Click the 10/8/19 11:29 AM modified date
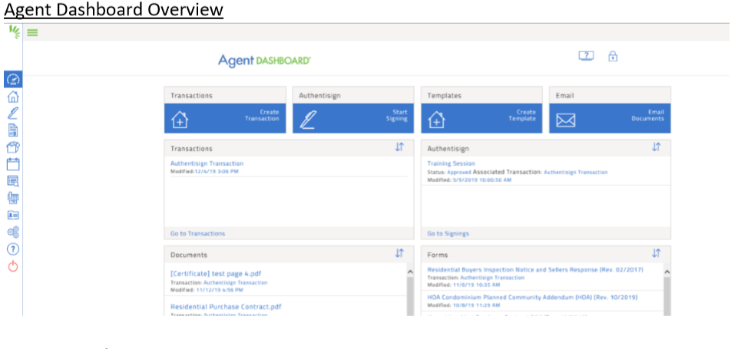Screen dimensions: 738x349 (476, 305)
